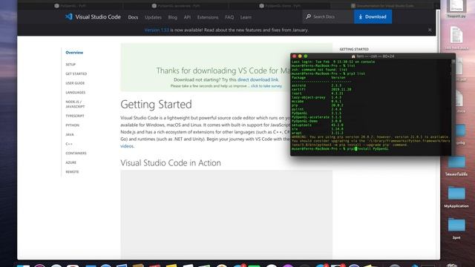This screenshot has height=267, width=475.
Task: Click the Getting Started heading
Action: 156,105
